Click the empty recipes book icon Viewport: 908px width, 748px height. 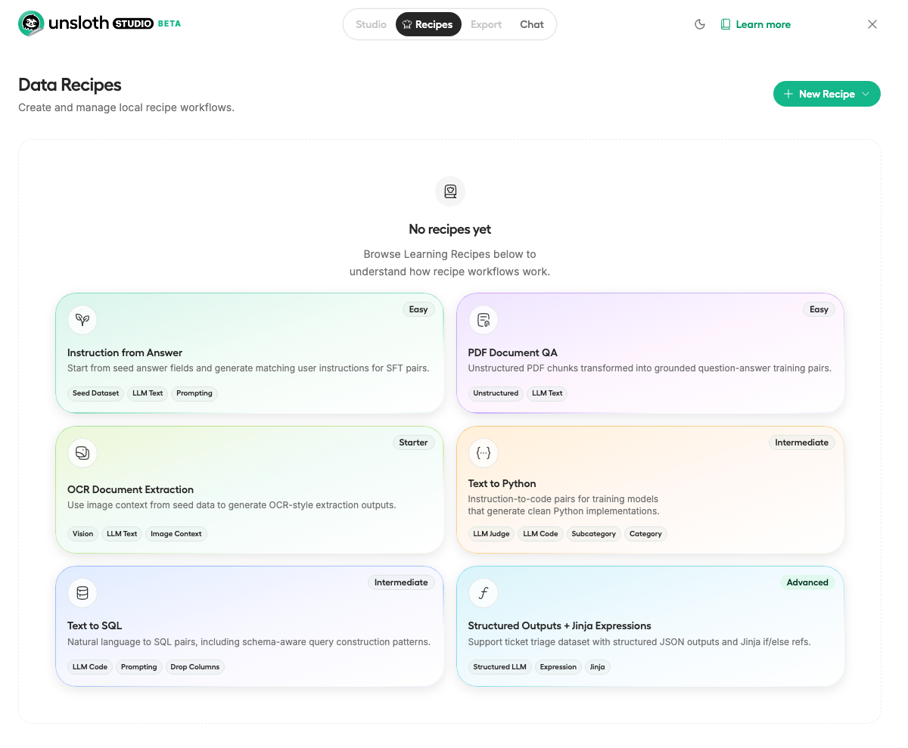point(450,191)
